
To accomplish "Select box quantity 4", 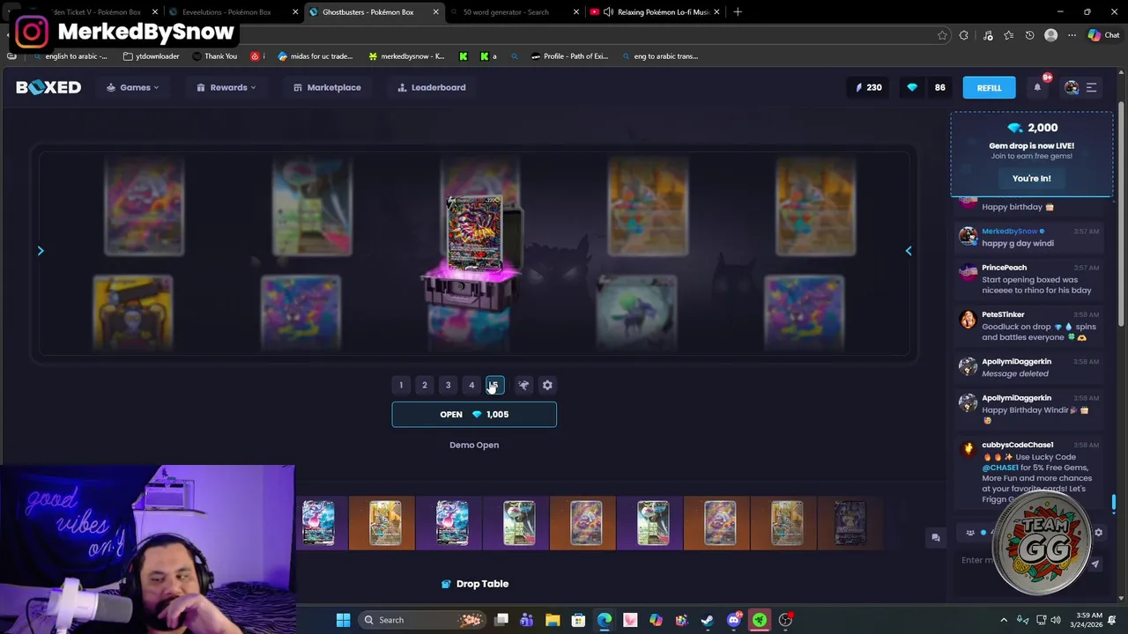I will coord(471,385).
